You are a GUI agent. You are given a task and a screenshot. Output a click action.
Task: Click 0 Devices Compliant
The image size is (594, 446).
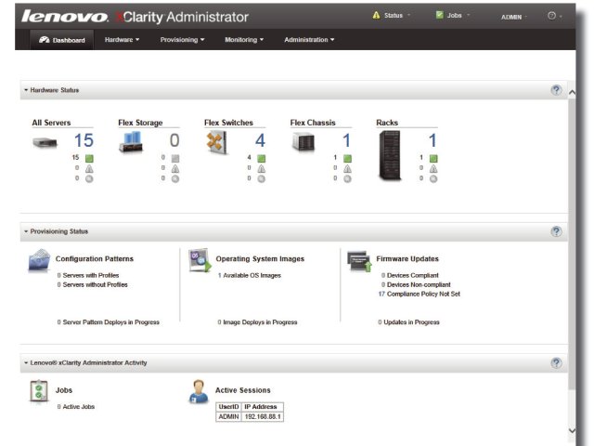(410, 275)
